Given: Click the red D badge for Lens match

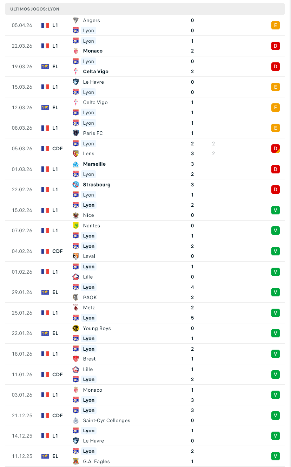Looking at the screenshot, I should pos(276,149).
